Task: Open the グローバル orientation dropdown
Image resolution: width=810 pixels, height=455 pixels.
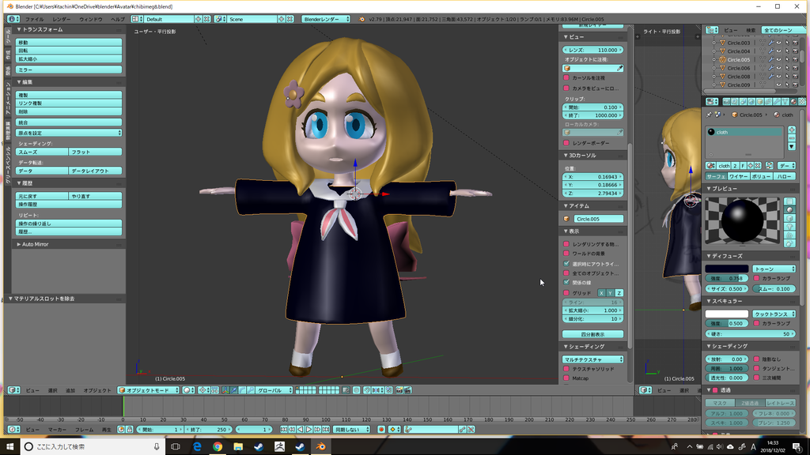Action: 274,390
